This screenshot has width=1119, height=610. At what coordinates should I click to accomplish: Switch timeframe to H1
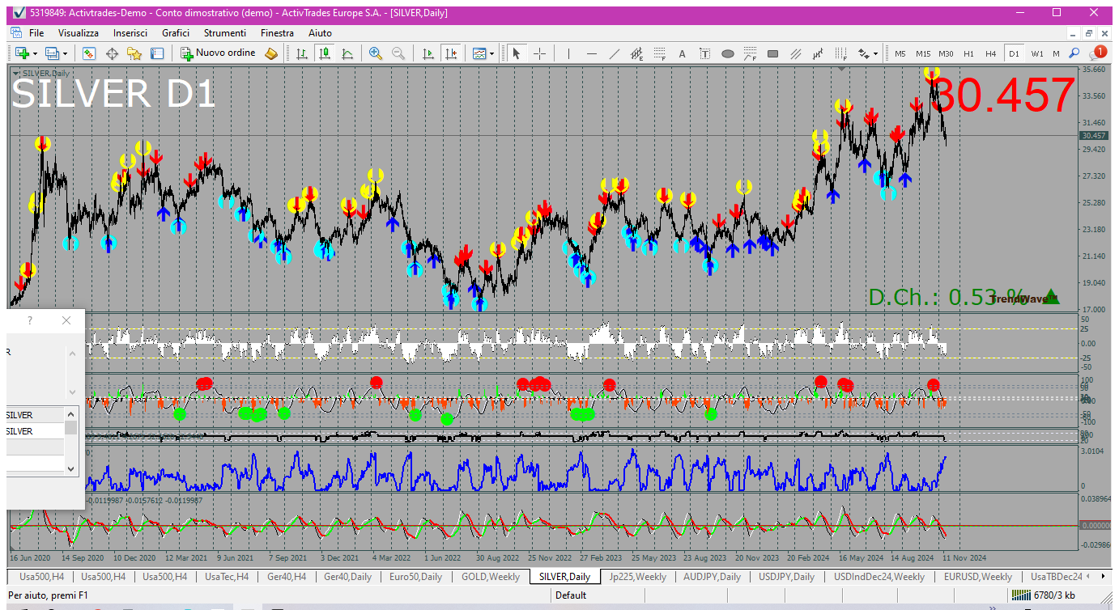point(968,53)
